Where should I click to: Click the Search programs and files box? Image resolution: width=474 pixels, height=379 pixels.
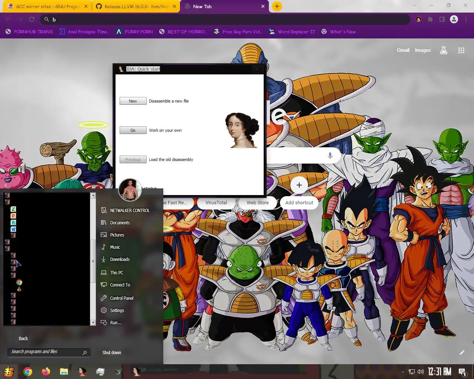(x=49, y=352)
